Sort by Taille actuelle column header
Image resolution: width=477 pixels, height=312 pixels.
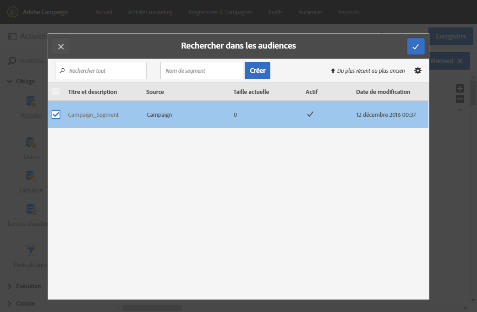(x=251, y=92)
